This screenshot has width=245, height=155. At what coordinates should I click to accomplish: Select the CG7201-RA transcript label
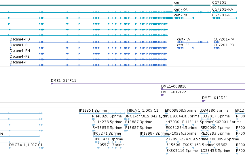(x=223, y=9)
